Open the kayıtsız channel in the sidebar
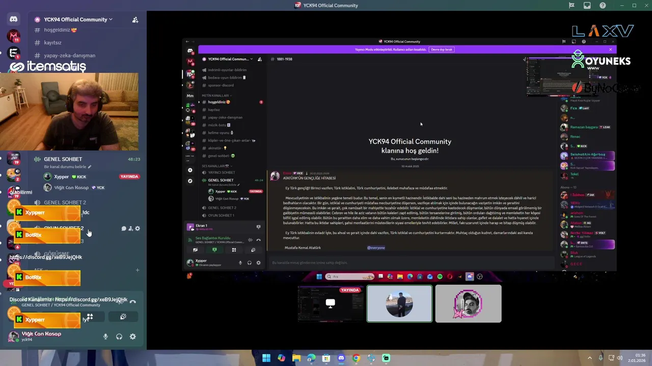Image resolution: width=652 pixels, height=366 pixels. pyautogui.click(x=52, y=43)
